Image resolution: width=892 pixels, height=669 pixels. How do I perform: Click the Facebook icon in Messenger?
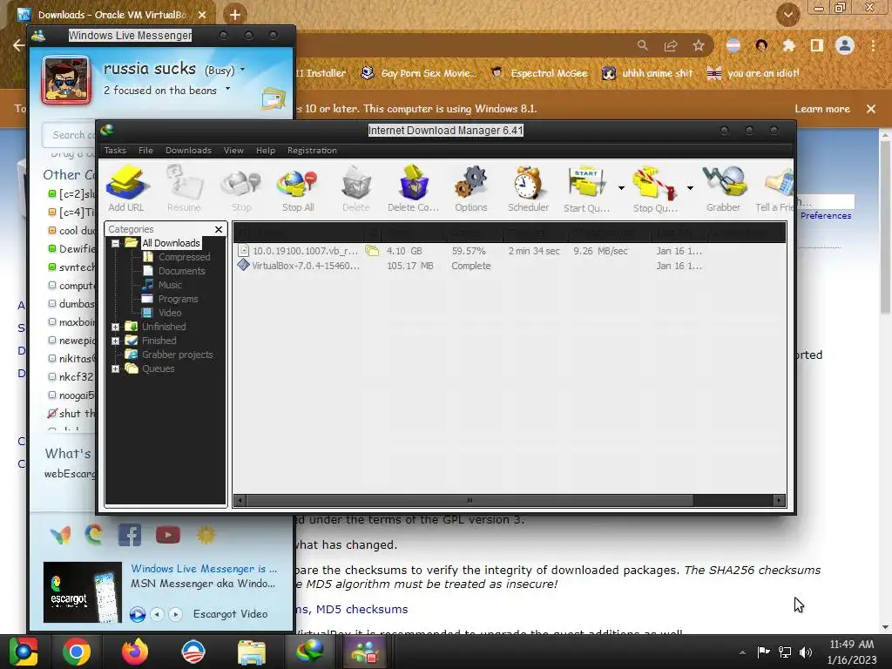130,536
